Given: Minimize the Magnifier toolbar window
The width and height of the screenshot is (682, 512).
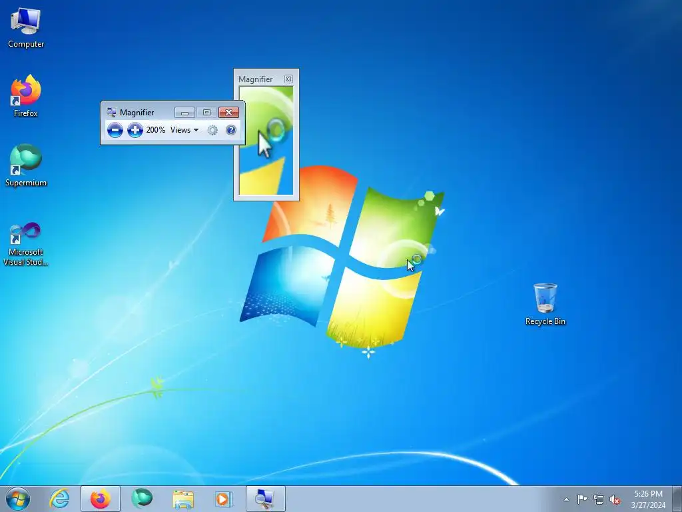Looking at the screenshot, I should tap(184, 112).
